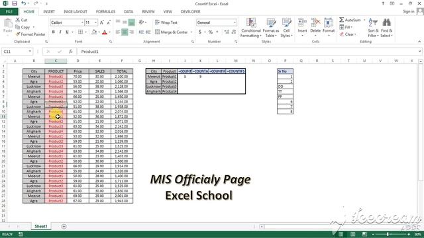The height and width of the screenshot is (238, 424).
Task: Click the Paste clipboard icon
Action: (x=8, y=24)
